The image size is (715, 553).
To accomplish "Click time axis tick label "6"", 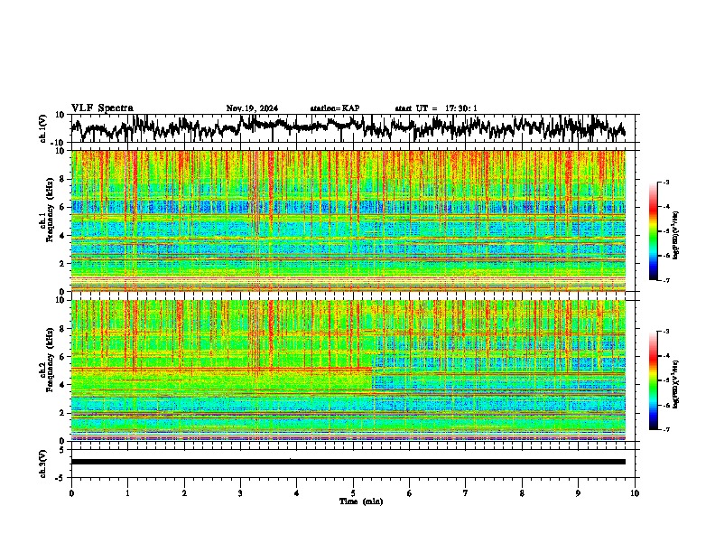I will [410, 493].
